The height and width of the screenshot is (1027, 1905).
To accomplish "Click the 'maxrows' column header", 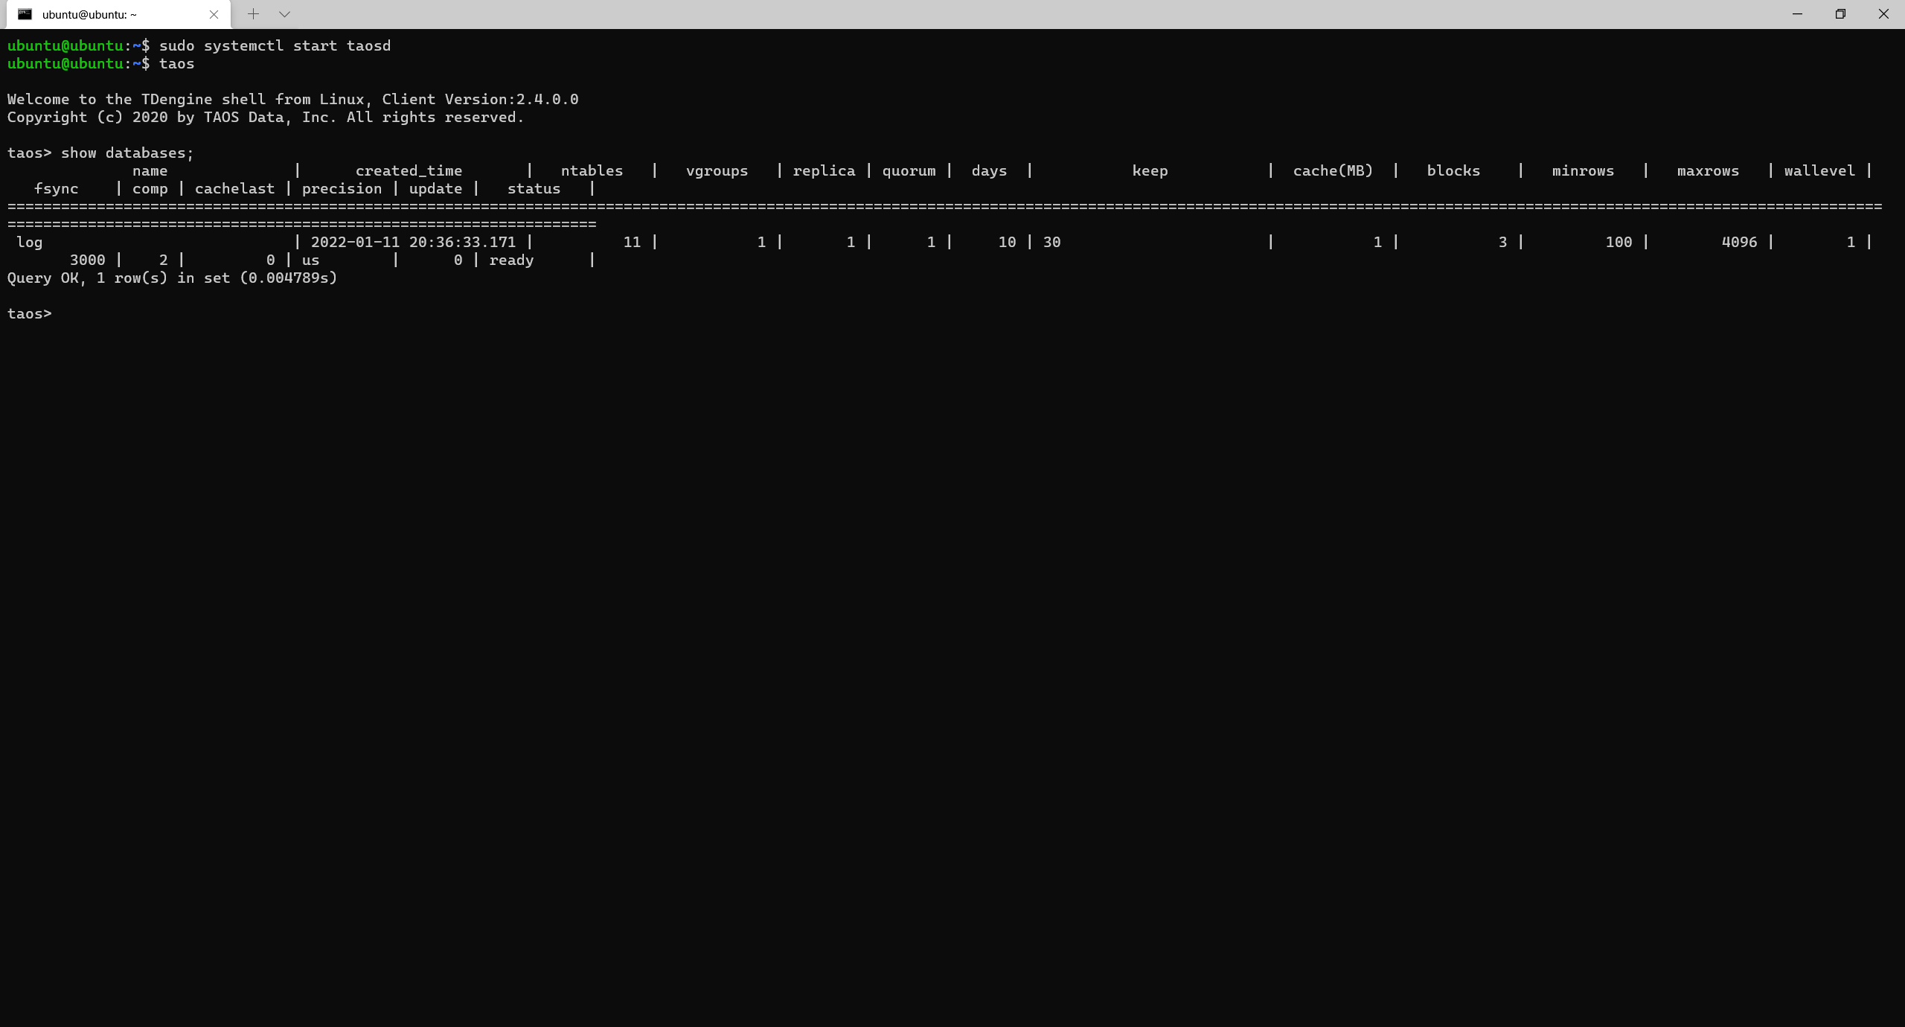I will 1708,170.
